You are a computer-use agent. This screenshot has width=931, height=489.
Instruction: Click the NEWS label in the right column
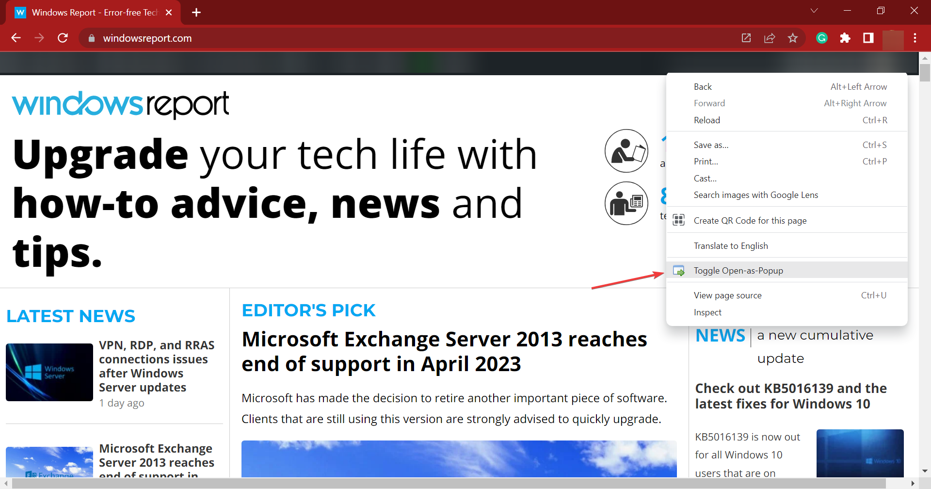coord(720,336)
